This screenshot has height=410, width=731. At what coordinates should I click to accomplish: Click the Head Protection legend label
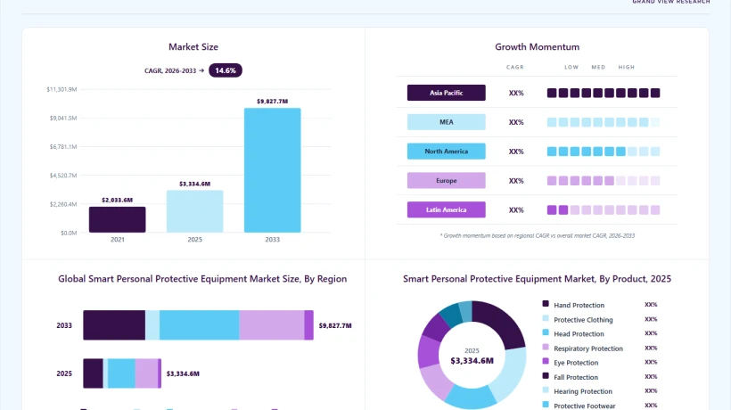point(579,334)
